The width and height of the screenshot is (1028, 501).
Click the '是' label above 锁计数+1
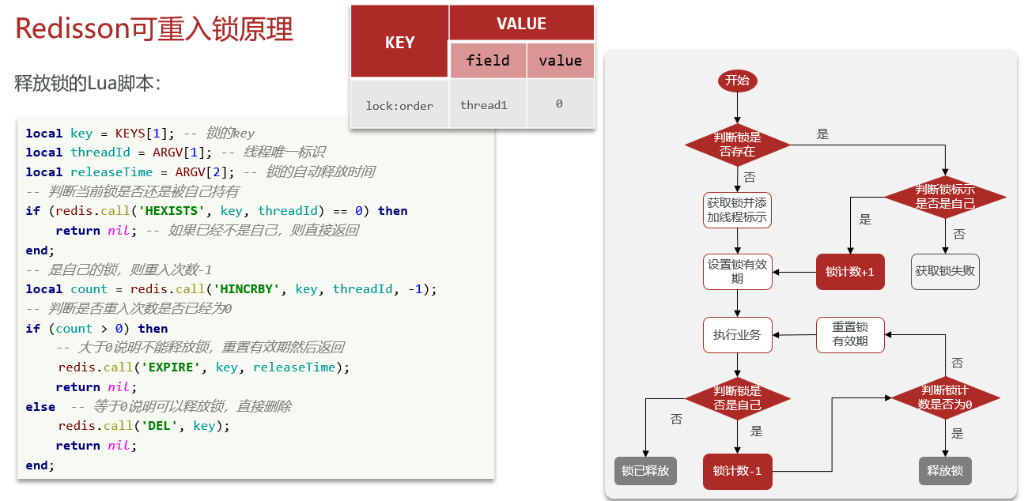[x=865, y=220]
